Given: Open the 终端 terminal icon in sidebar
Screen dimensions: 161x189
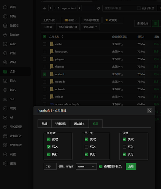Looking at the screenshot, I should [x=5, y=108].
